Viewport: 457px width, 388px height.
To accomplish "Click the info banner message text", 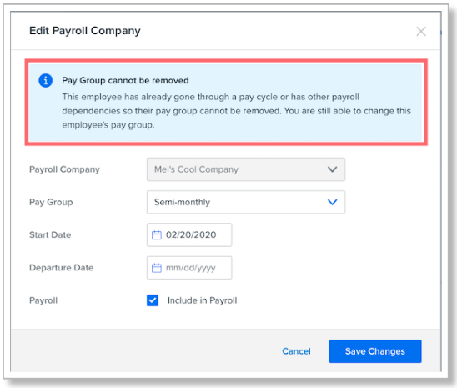I will (x=236, y=111).
